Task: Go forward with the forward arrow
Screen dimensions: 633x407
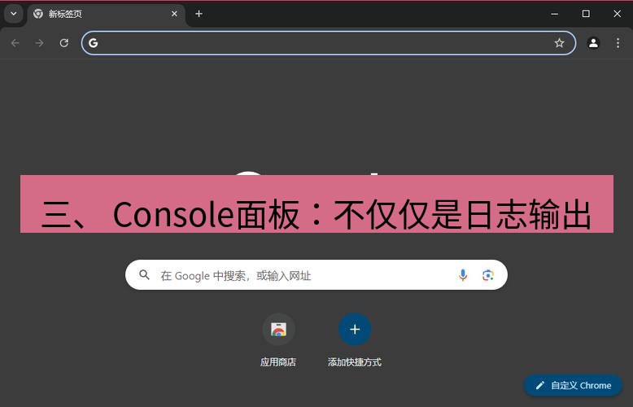Action: coord(40,43)
